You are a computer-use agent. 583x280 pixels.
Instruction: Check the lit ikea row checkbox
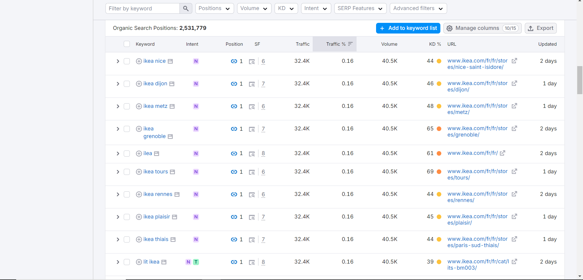[127, 262]
